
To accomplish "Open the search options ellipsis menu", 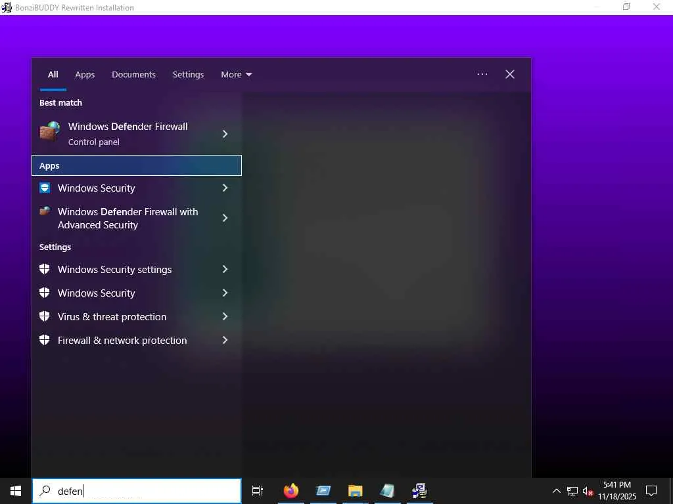I will 482,74.
